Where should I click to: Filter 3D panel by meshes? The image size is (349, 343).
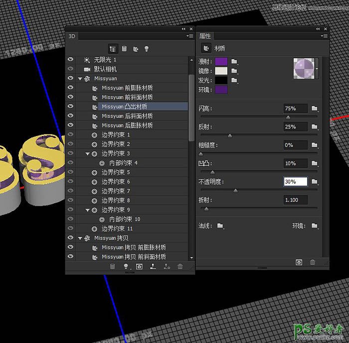click(124, 49)
